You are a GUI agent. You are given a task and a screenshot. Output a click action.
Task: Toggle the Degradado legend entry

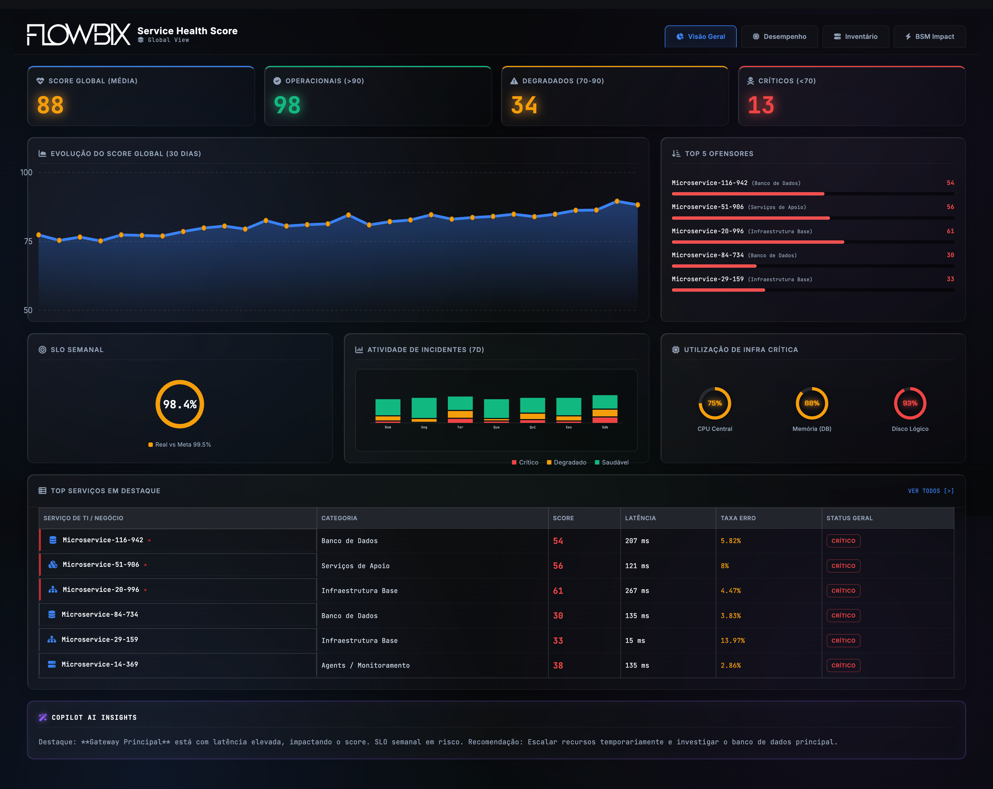567,462
